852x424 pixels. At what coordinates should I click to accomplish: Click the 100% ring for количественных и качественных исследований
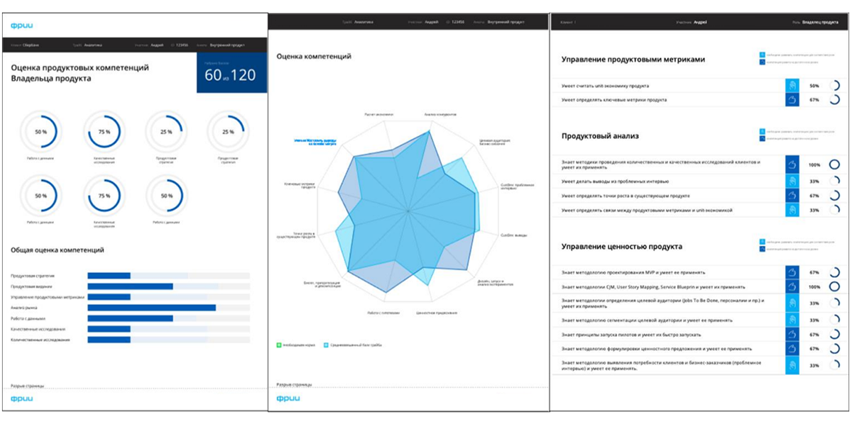point(835,164)
